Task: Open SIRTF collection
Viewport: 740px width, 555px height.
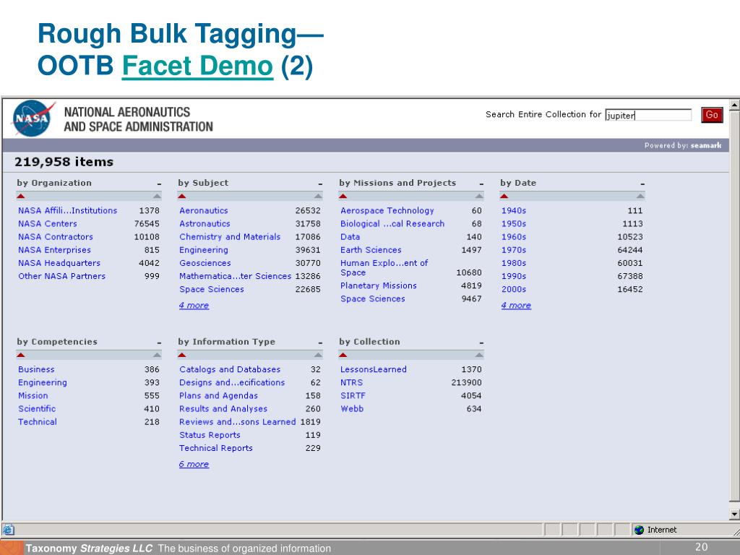Action: 353,395
